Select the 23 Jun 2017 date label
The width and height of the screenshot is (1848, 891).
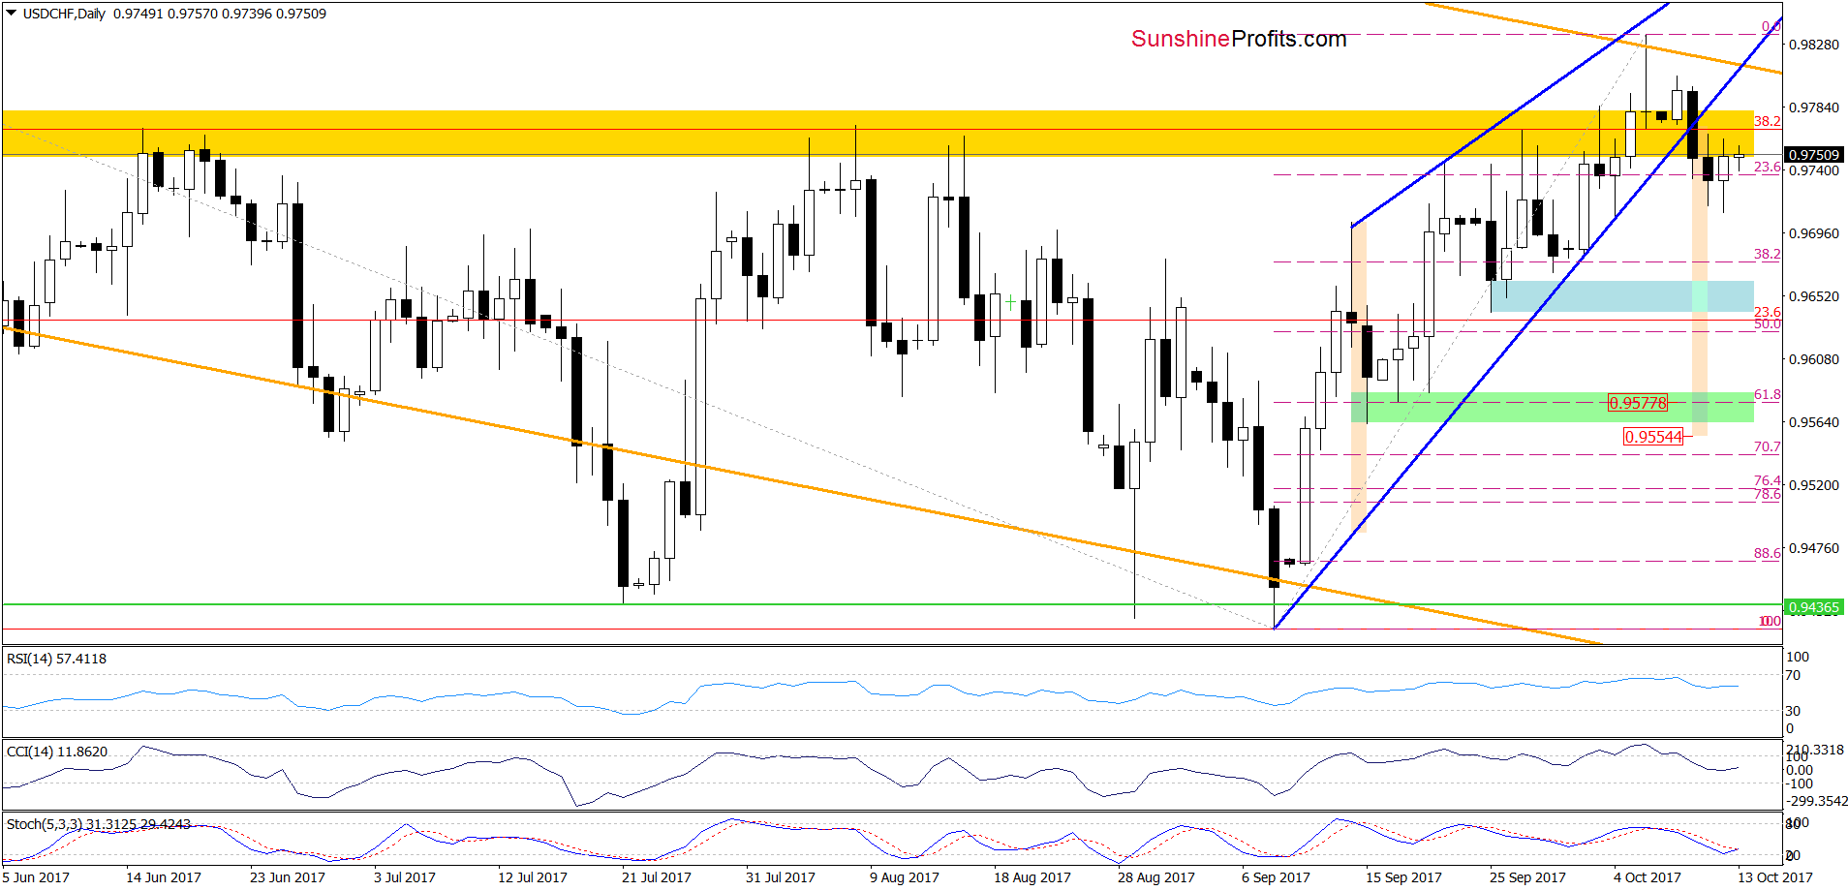point(288,877)
